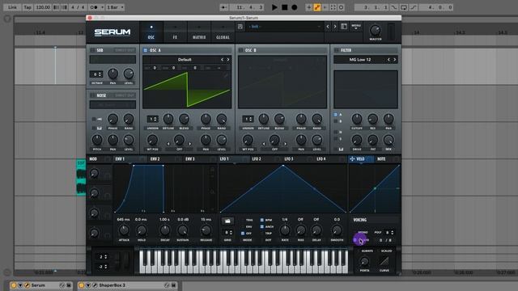Image resolution: width=518 pixels, height=291 pixels.
Task: Toggle the LFO BPM sync checkbox
Action: point(262,220)
